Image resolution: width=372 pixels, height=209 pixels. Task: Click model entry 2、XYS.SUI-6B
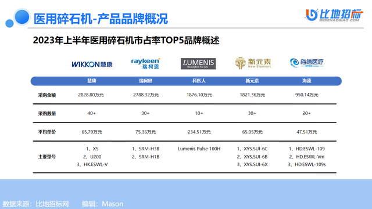pos(252,157)
